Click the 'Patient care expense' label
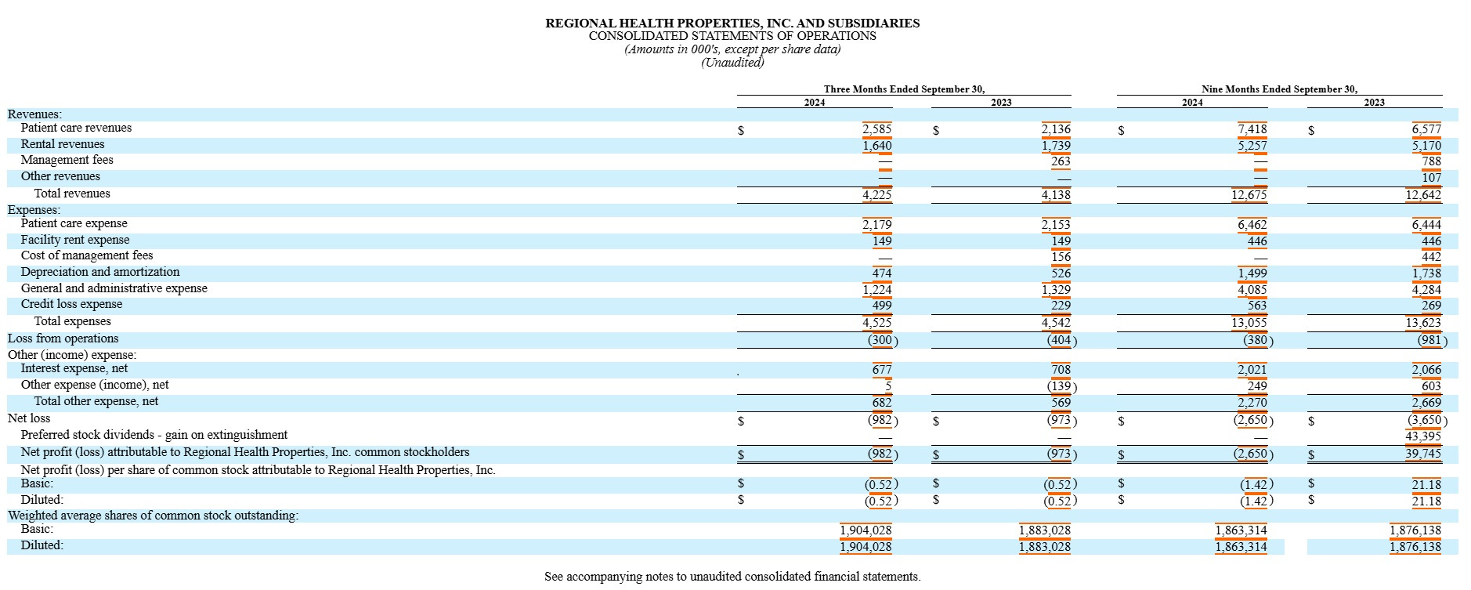The image size is (1471, 590). [74, 223]
